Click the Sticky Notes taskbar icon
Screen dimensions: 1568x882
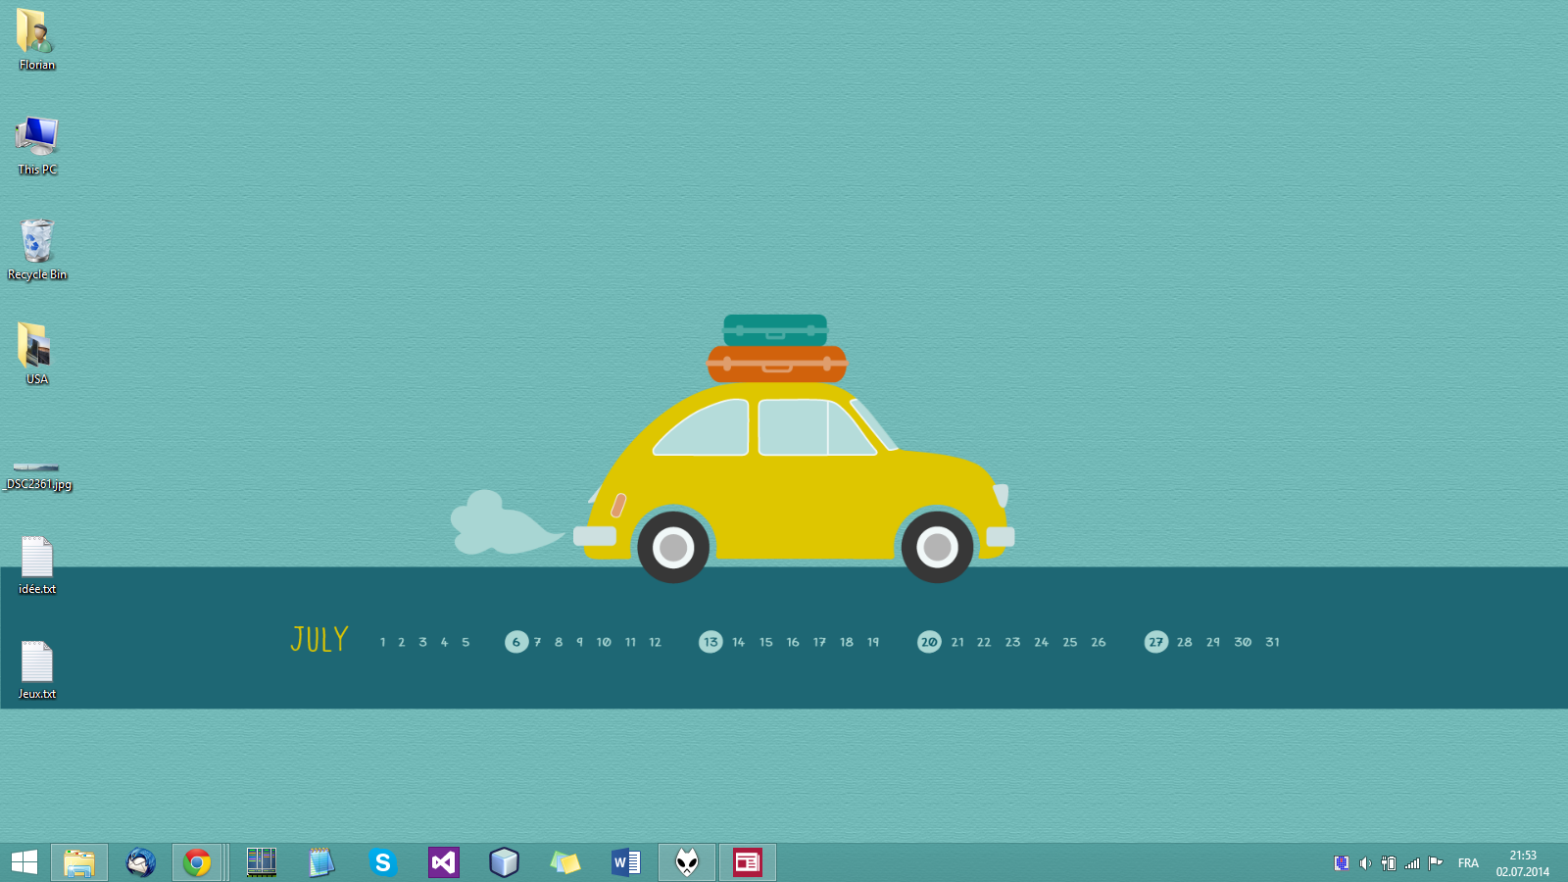(x=564, y=862)
